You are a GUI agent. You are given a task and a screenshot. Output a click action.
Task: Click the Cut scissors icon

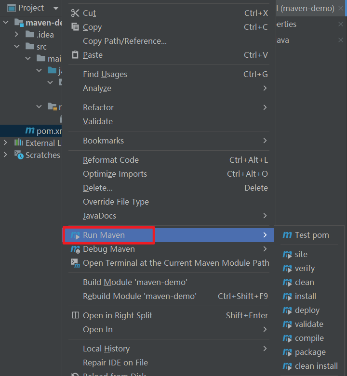coord(75,13)
